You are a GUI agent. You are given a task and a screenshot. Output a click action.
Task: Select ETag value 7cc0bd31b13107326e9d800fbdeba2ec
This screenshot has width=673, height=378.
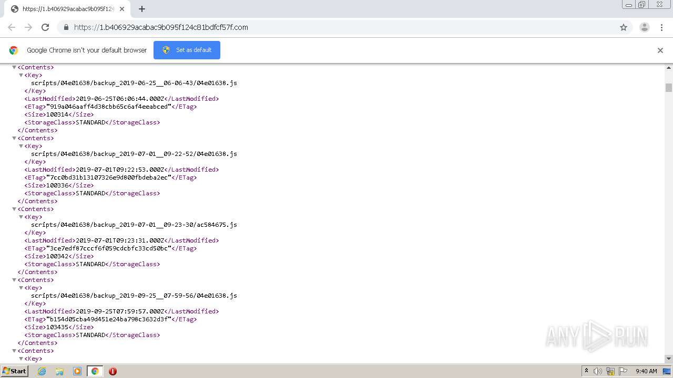tap(109, 177)
